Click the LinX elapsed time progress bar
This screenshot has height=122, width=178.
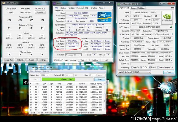(x=67, y=79)
